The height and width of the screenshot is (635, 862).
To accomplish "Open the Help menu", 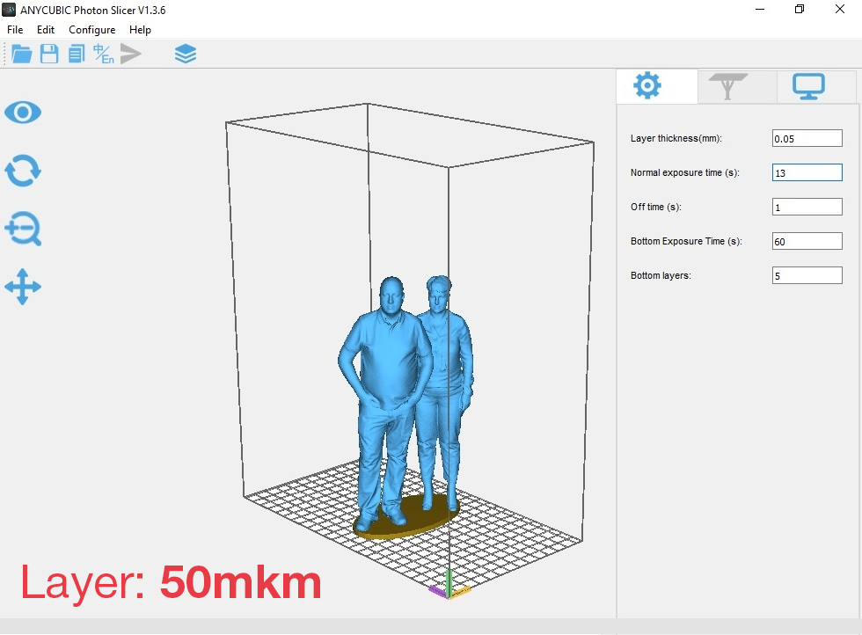I will click(140, 30).
